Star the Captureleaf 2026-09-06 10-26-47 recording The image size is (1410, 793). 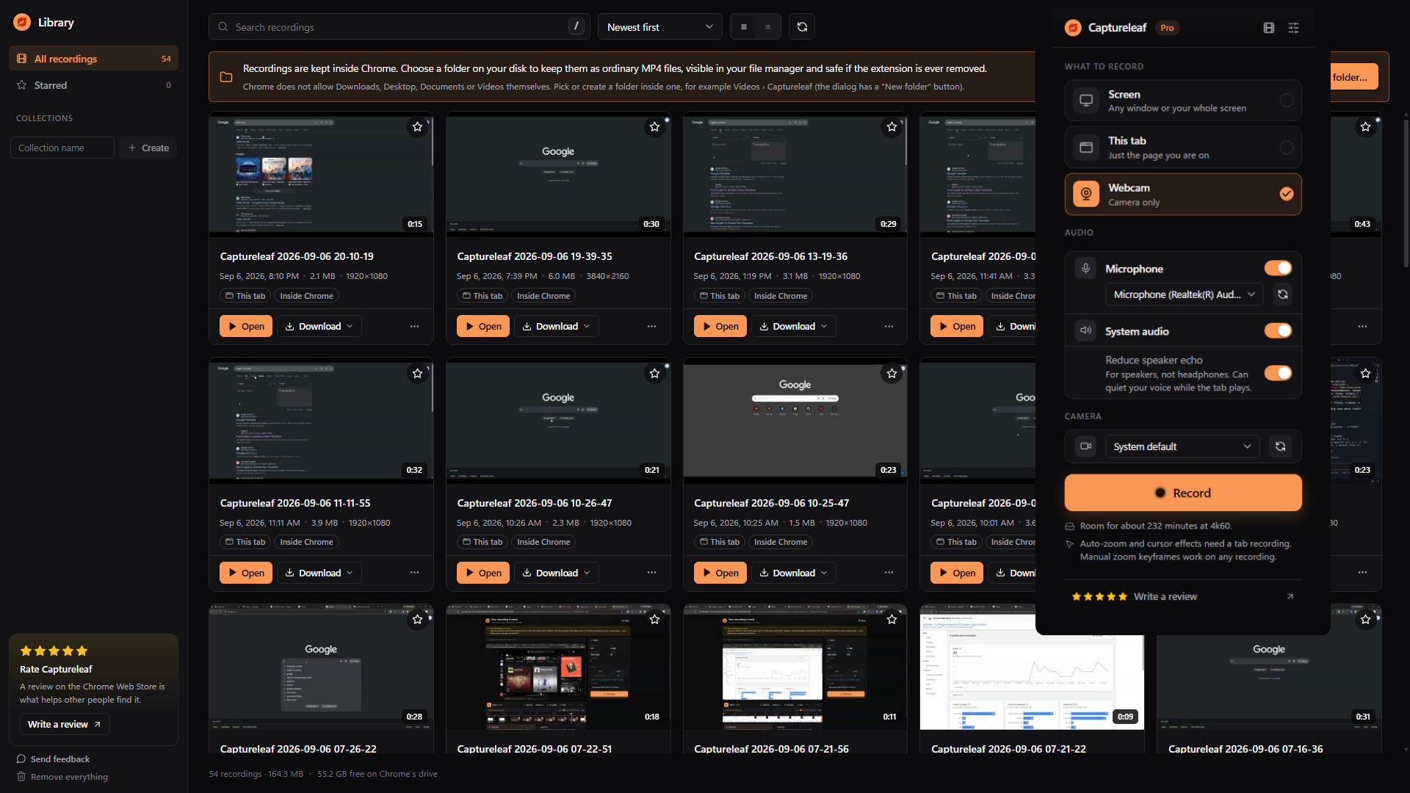[655, 374]
